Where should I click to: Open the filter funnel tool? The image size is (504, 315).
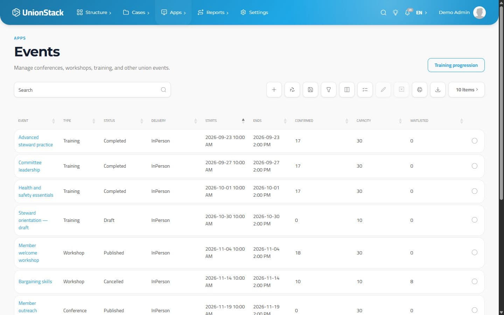click(329, 90)
